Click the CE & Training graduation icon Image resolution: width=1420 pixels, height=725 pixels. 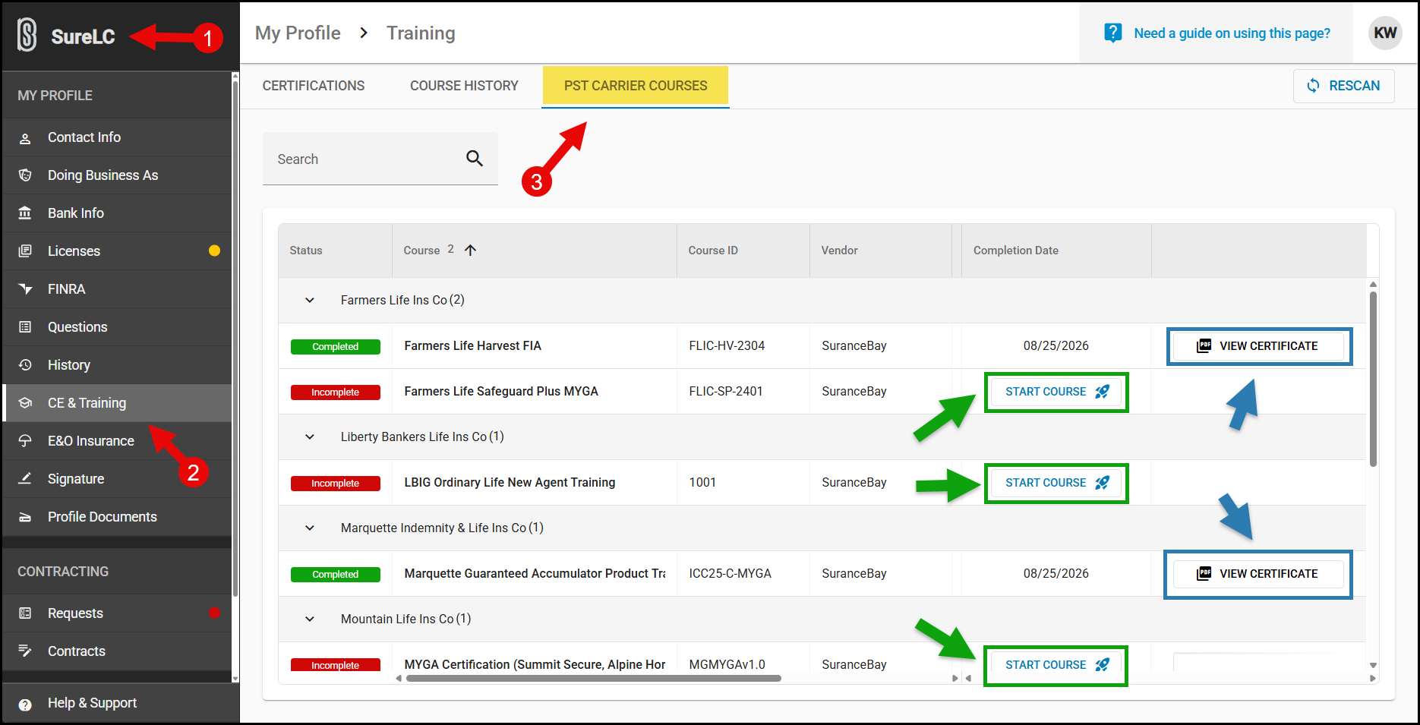pyautogui.click(x=25, y=403)
